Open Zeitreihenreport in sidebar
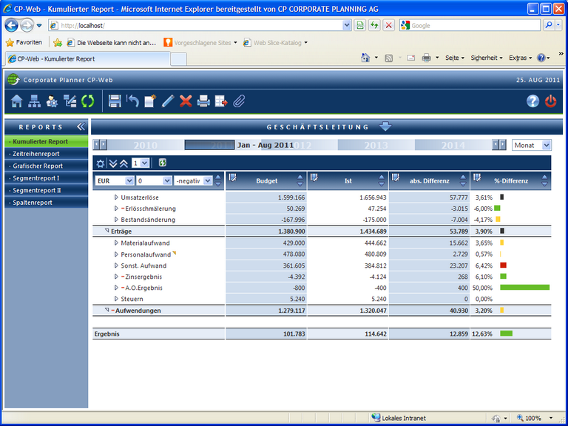This screenshot has width=568, height=426. click(47, 154)
